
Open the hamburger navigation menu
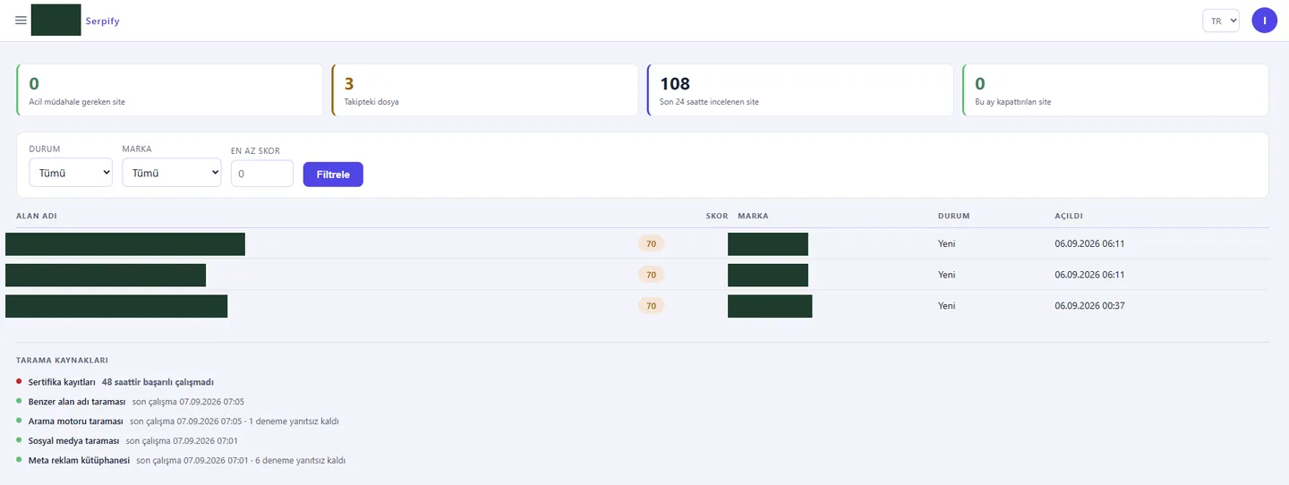(x=21, y=20)
